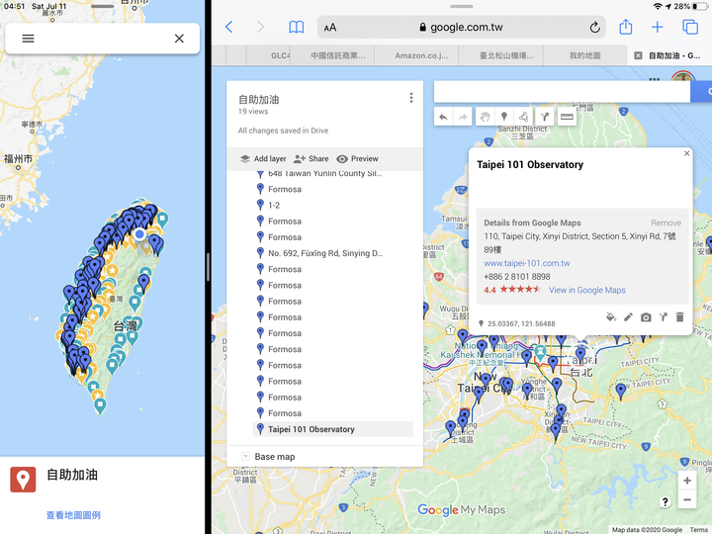
Task: Add a new Safari tab
Action: pyautogui.click(x=657, y=28)
